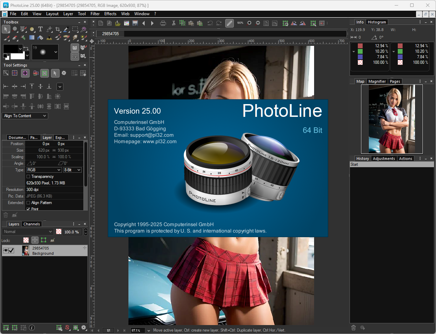
Task: Click the Redo arrow icon
Action: 219,23
